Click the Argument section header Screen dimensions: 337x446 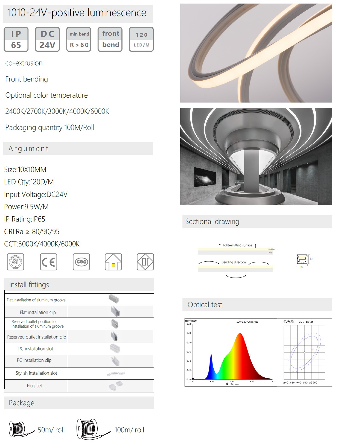click(x=78, y=148)
